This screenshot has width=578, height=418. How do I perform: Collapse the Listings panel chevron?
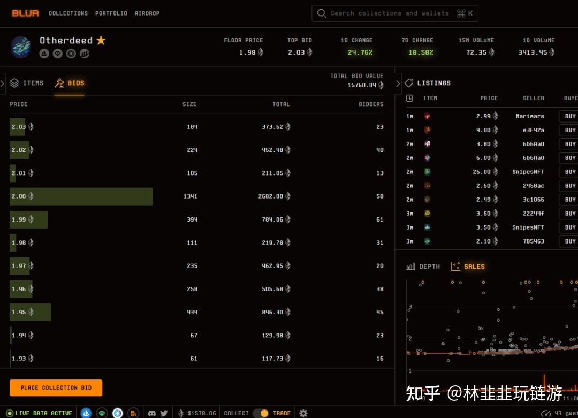(398, 83)
